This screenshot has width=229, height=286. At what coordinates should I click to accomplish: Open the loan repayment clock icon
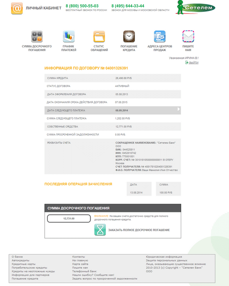coord(129,36)
